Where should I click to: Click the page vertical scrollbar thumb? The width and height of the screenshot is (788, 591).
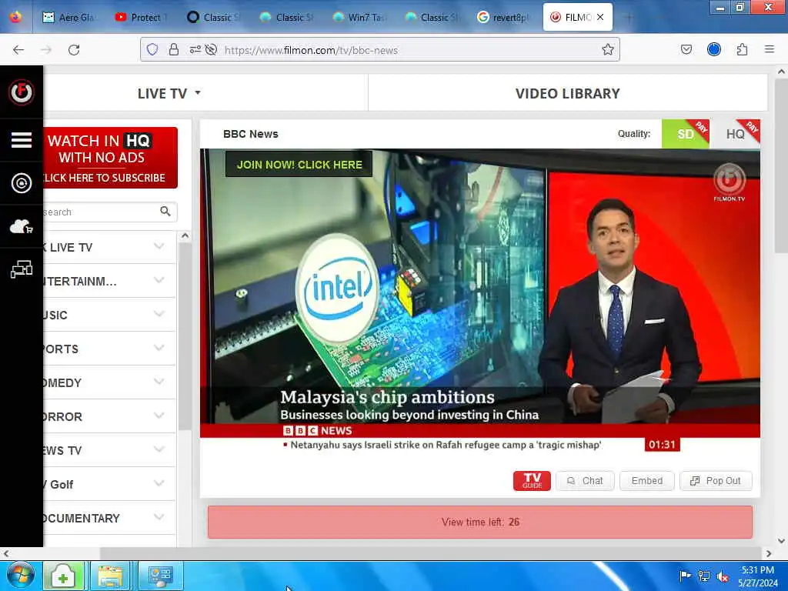click(x=781, y=166)
